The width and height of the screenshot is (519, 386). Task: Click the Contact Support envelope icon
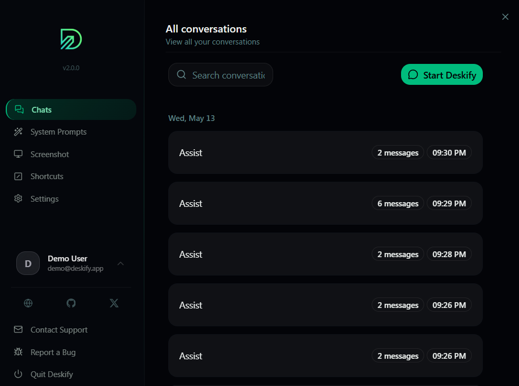point(18,329)
